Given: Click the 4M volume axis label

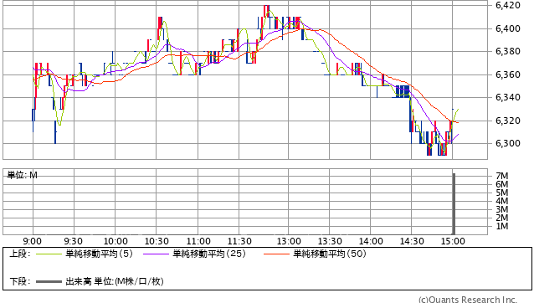Looking at the screenshot, I should tap(502, 201).
